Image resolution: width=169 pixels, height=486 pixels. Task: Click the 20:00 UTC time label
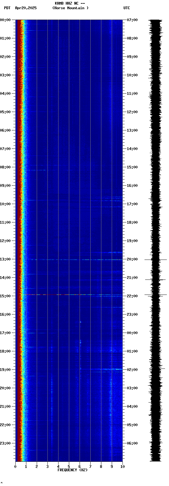click(x=132, y=259)
